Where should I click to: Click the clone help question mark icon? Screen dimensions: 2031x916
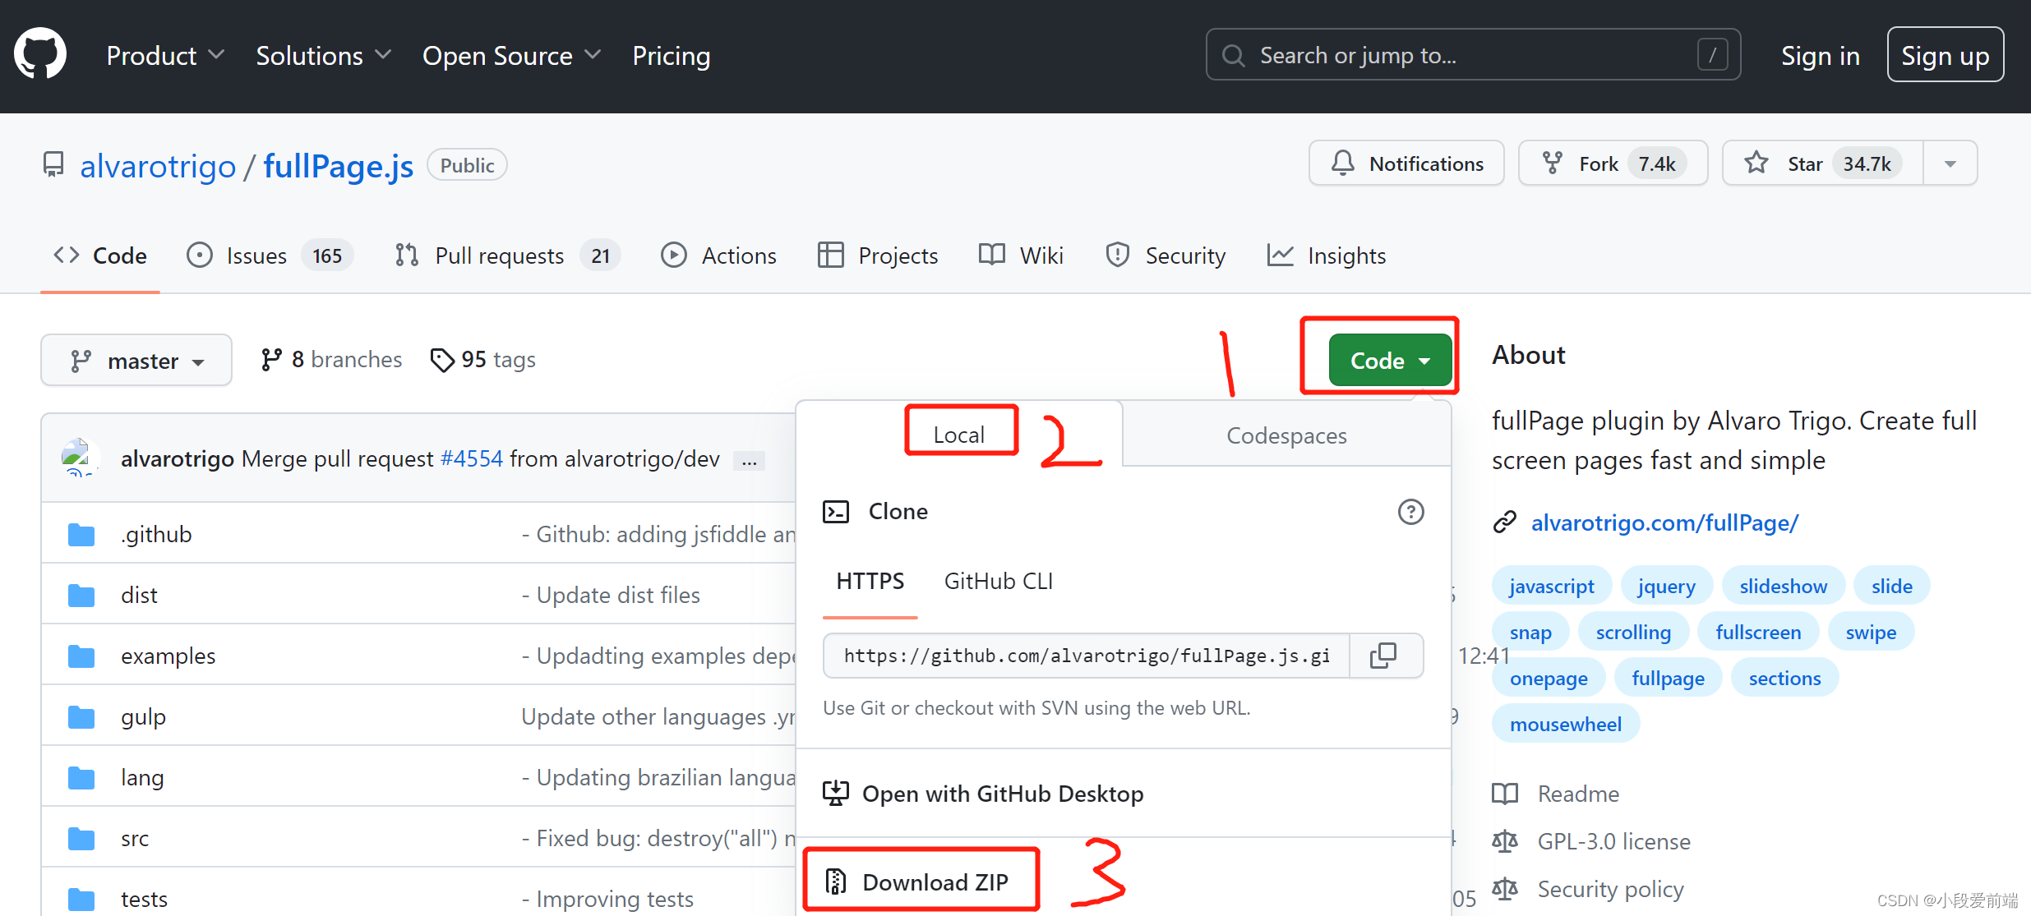point(1411,512)
